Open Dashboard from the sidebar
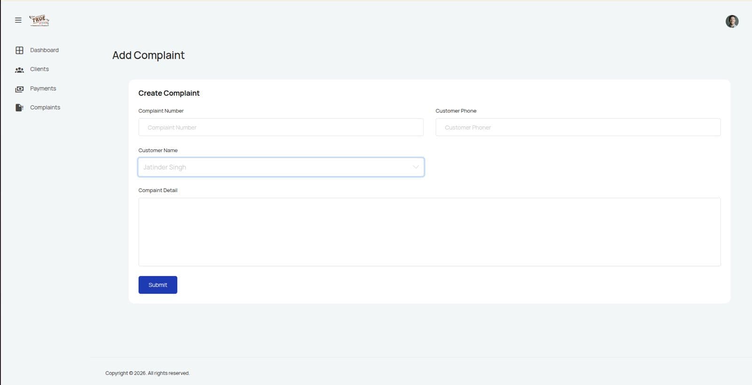Screen dimensions: 752x385 (x=44, y=50)
